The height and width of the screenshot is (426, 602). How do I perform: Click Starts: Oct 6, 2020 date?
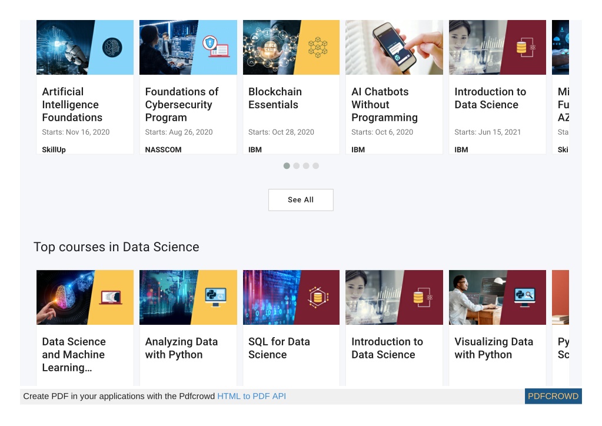(x=382, y=132)
